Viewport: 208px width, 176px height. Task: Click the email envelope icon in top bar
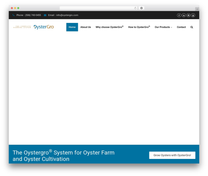coord(45,15)
